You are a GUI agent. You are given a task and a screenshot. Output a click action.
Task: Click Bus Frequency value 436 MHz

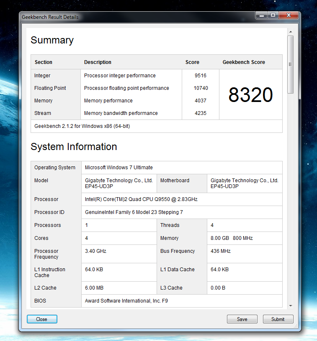tap(221, 251)
